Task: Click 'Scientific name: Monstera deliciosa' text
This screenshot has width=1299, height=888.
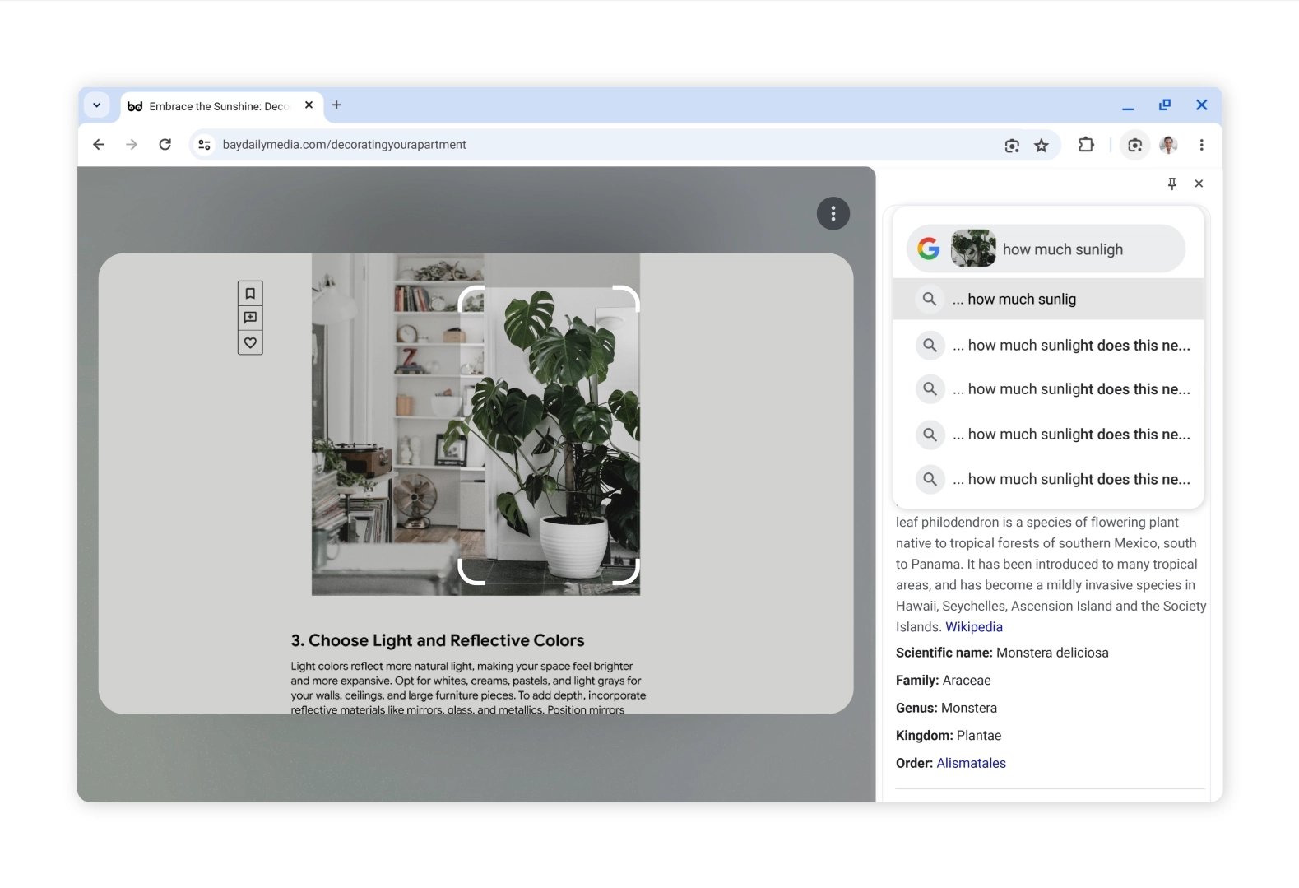Action: (x=1002, y=653)
